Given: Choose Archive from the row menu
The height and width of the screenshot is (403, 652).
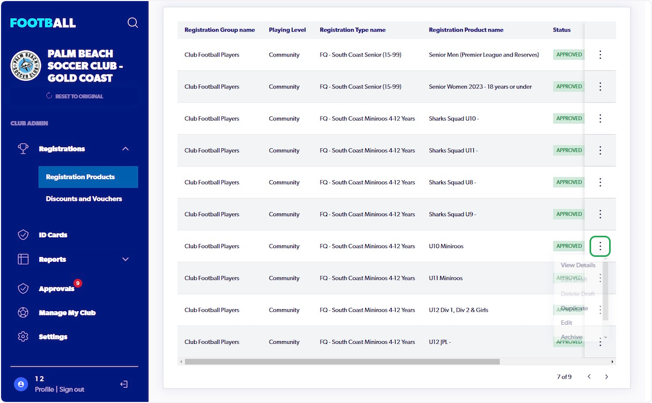Looking at the screenshot, I should click(x=572, y=337).
